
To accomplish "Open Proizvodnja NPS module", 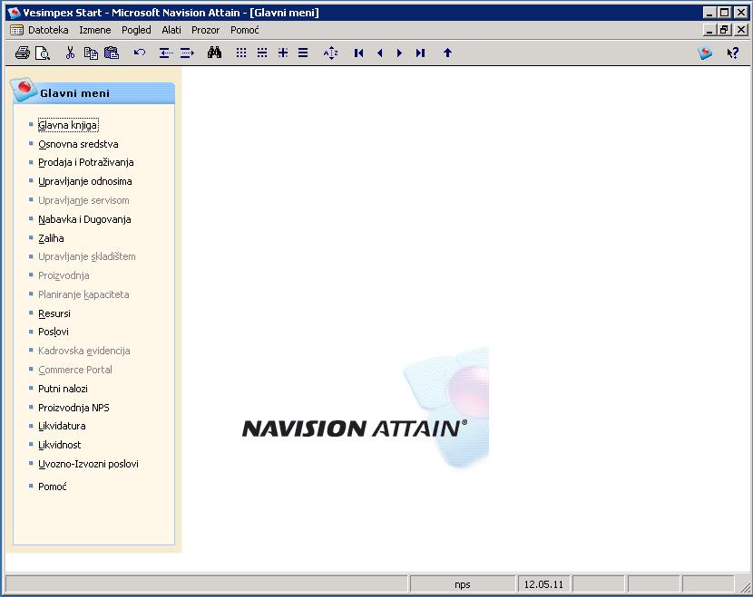I will click(x=74, y=408).
